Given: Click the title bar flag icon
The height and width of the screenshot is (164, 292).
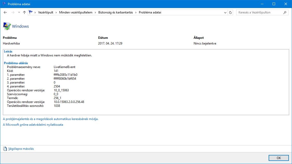Looking at the screenshot, I should point(4,4).
